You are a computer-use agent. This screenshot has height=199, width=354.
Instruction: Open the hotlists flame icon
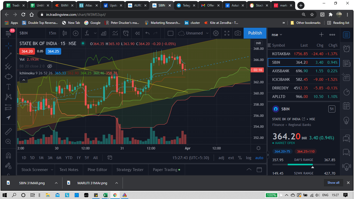tap(346, 92)
